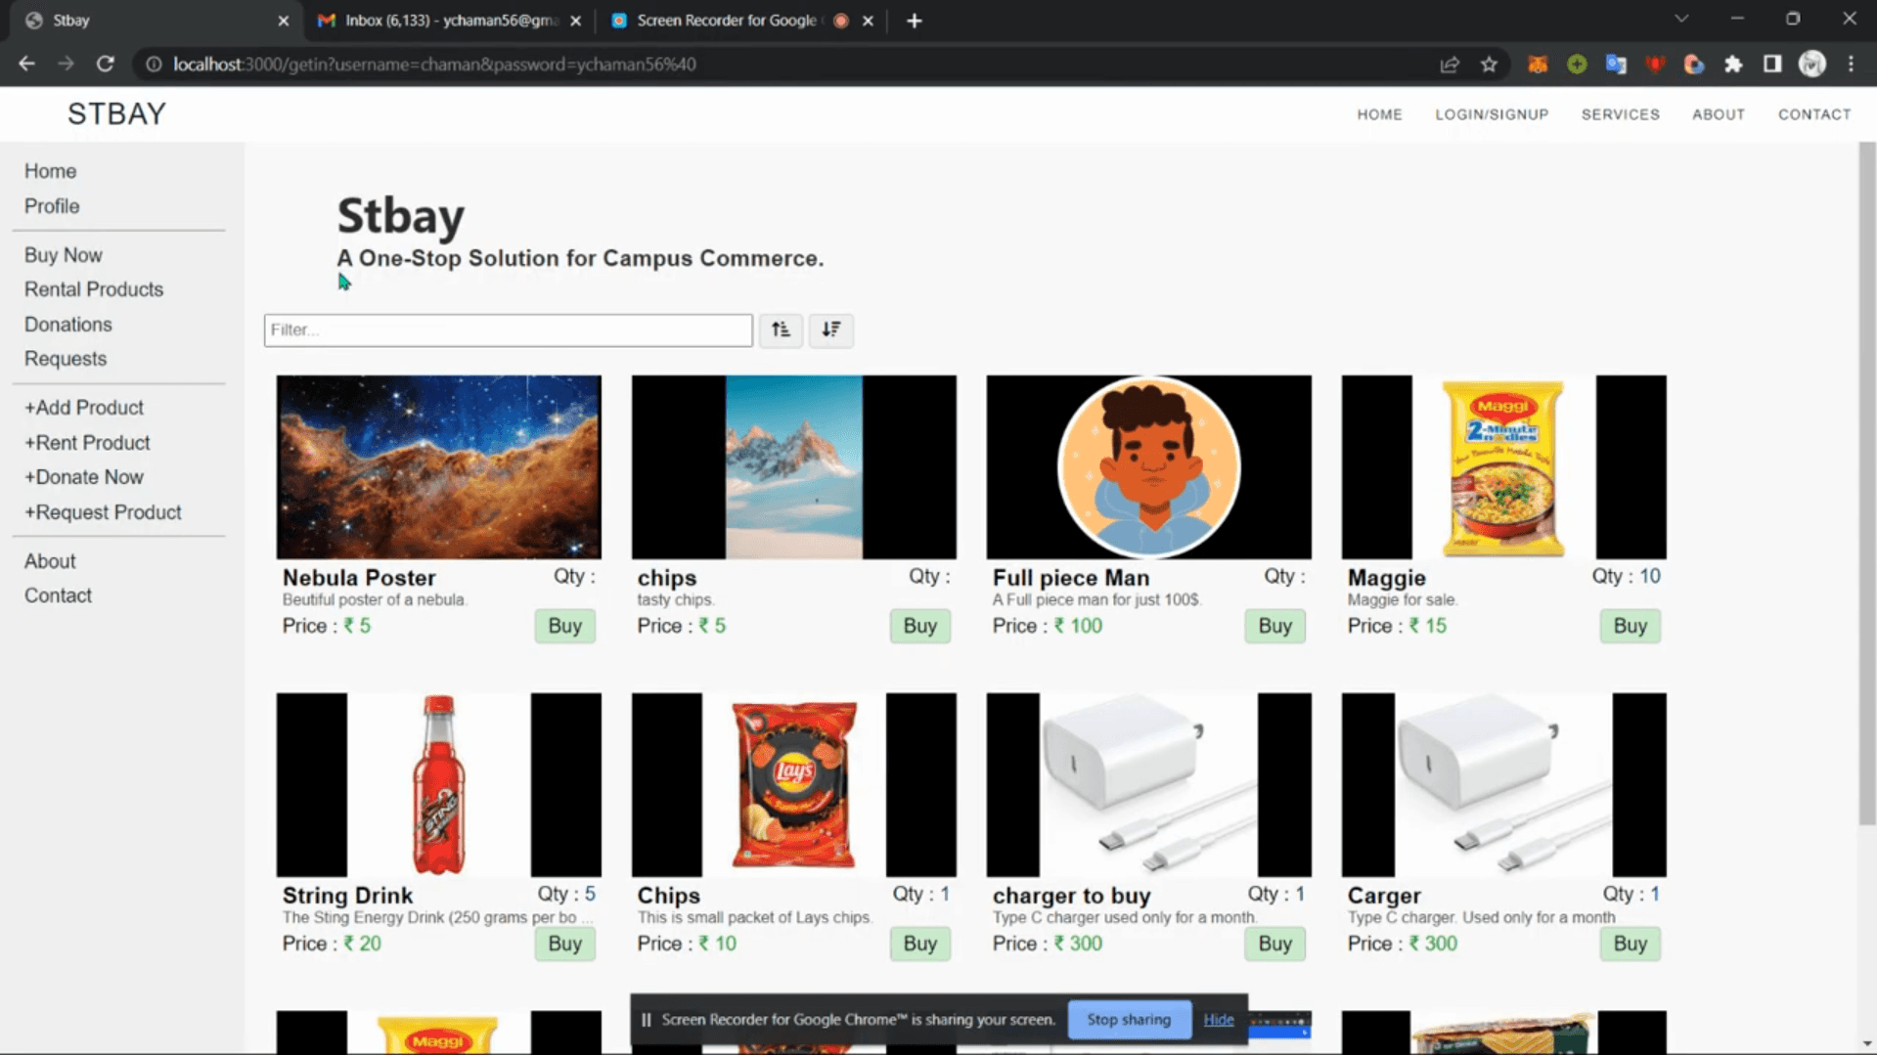1877x1055 pixels.
Task: Open CONTACT in the top navigation
Action: pos(1813,114)
